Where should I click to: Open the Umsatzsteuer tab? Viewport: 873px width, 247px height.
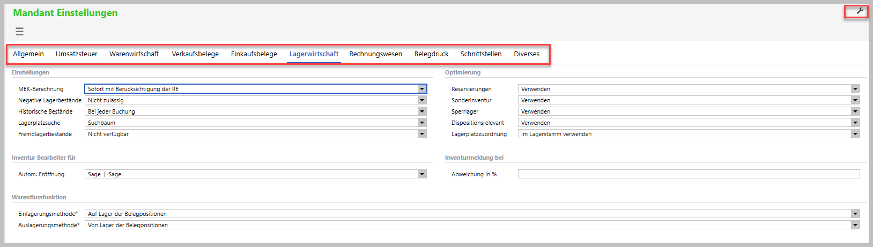(76, 54)
